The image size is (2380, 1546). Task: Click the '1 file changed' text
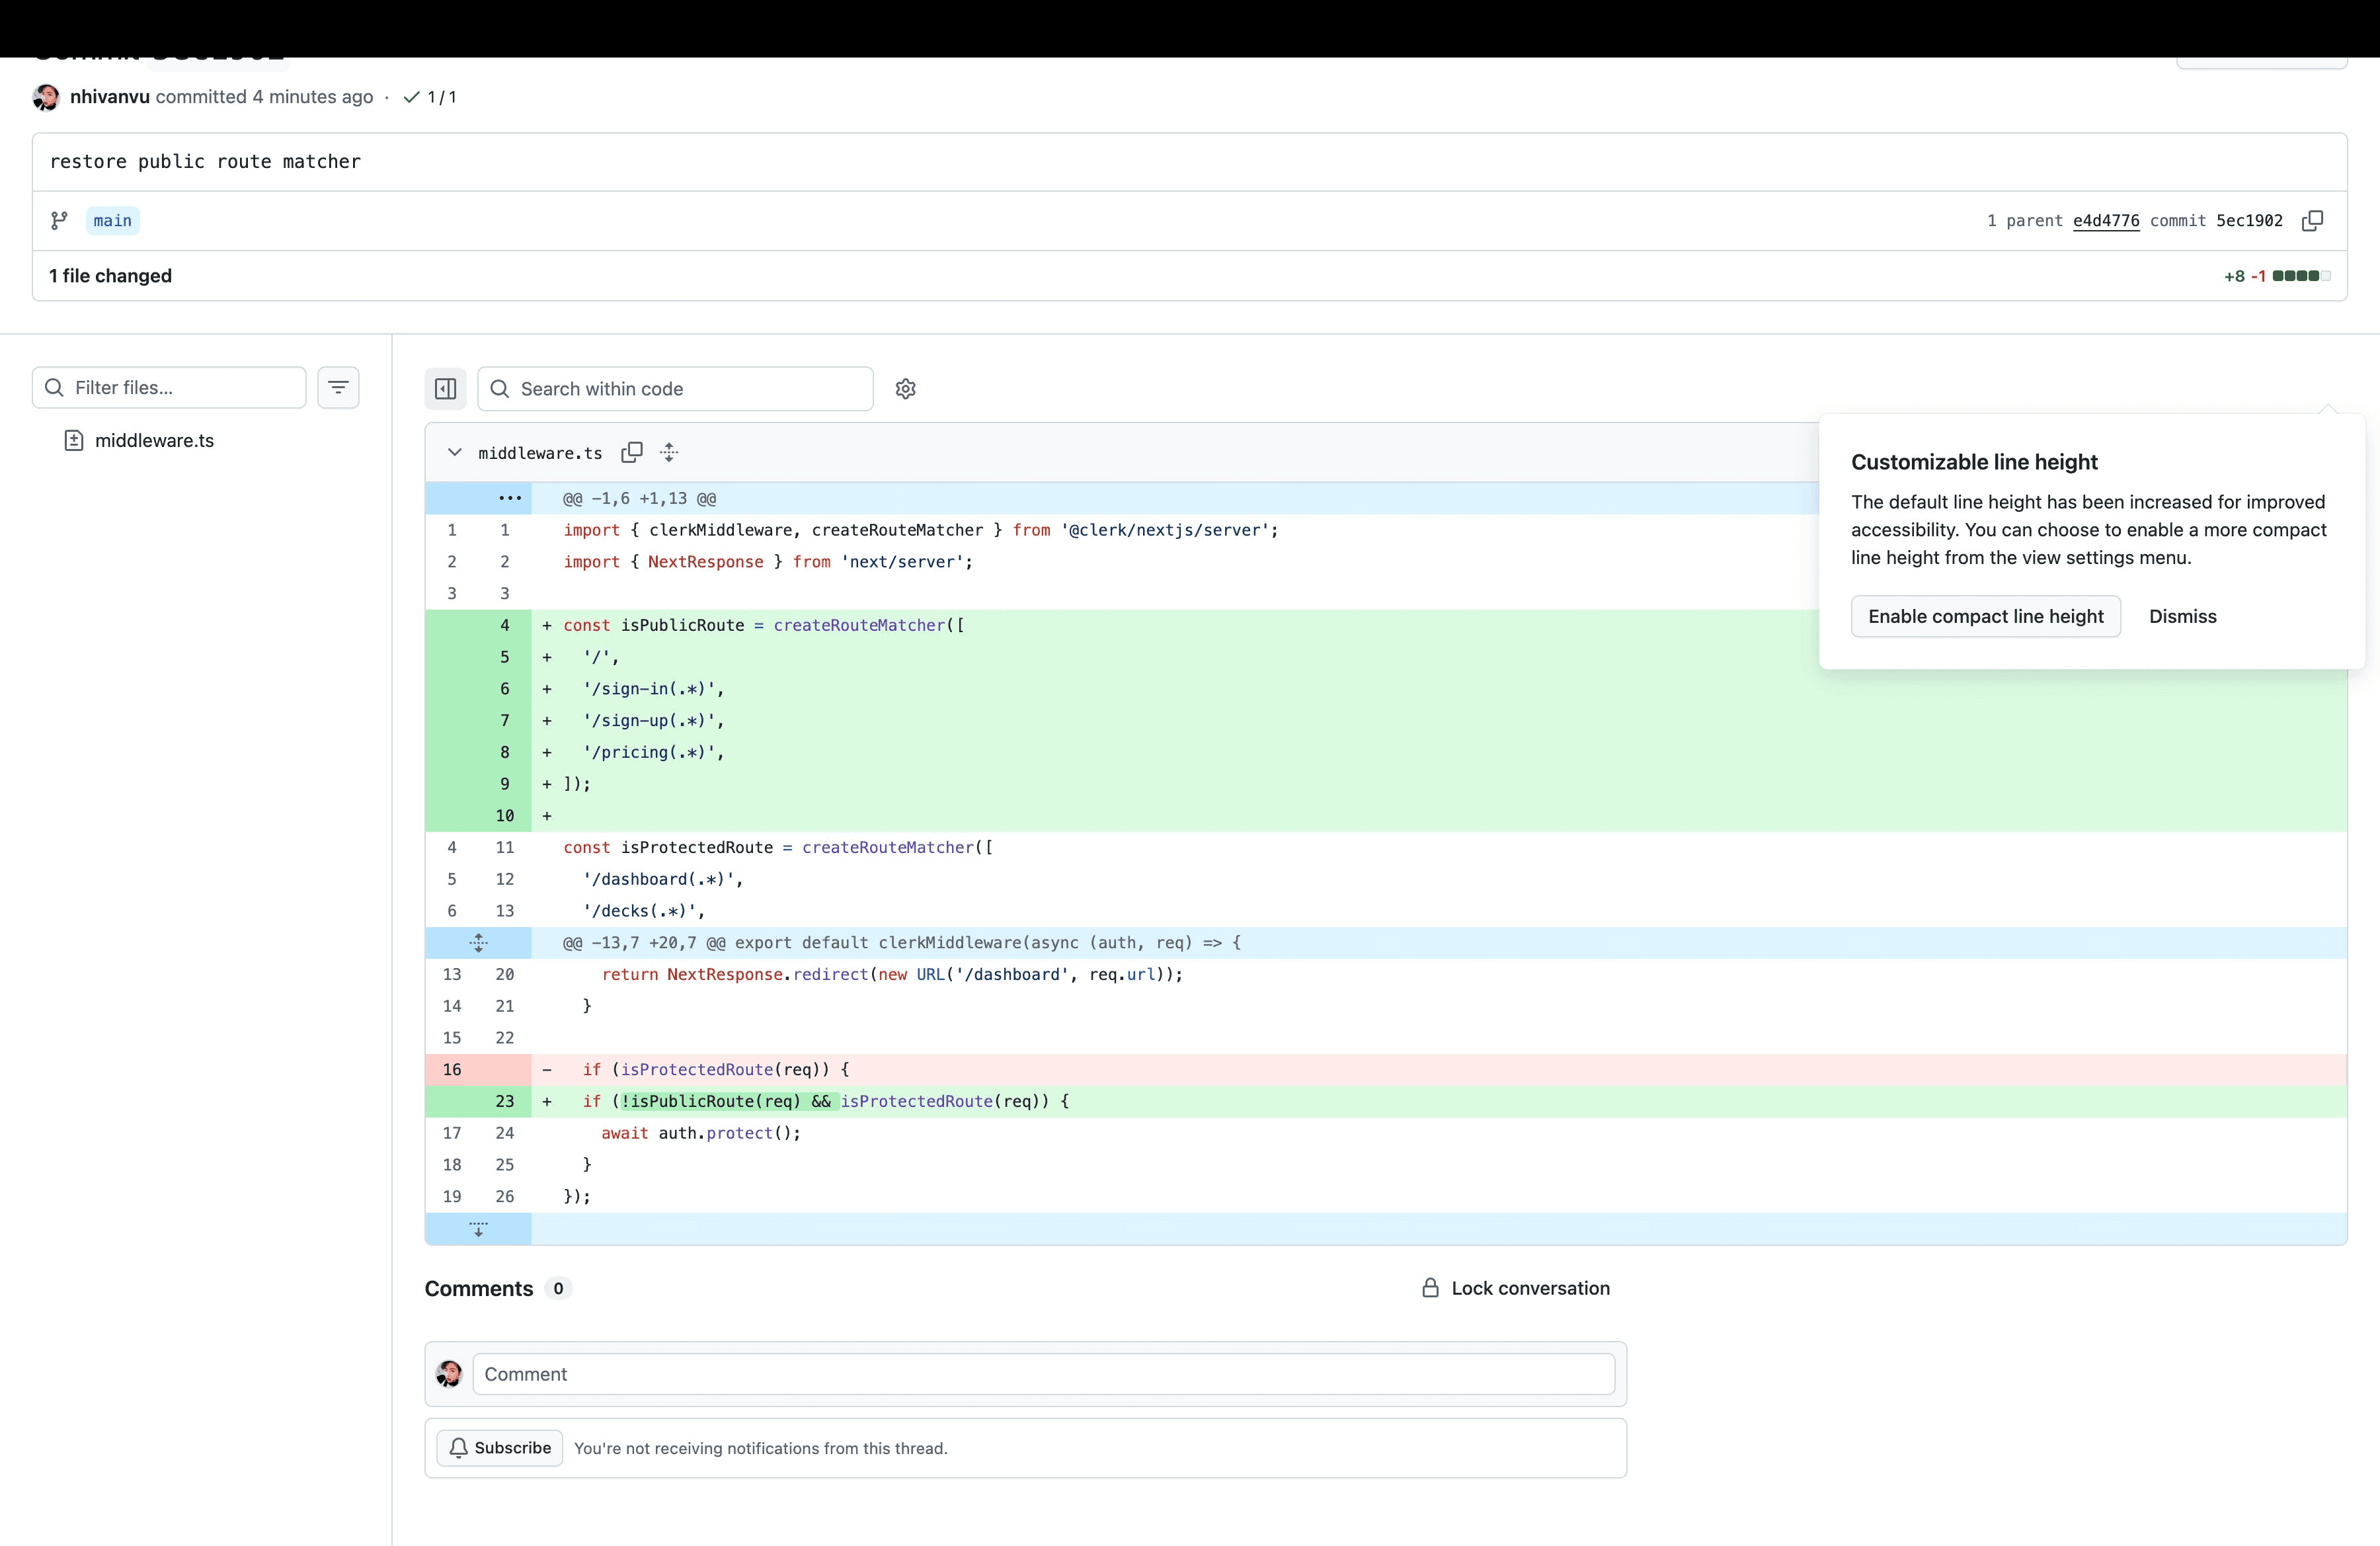(111, 276)
